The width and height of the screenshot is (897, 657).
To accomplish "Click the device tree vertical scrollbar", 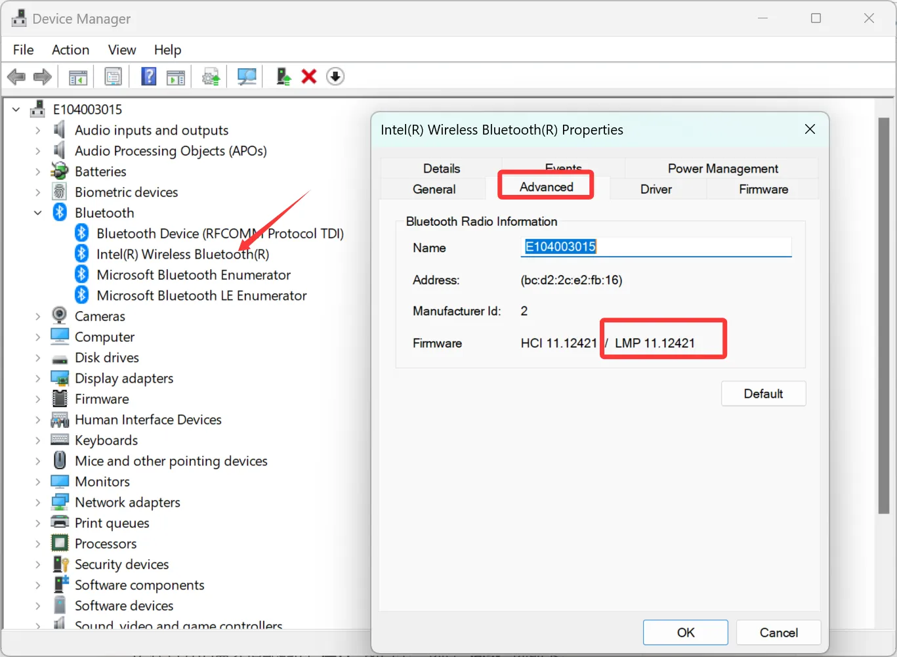I will coord(883,315).
